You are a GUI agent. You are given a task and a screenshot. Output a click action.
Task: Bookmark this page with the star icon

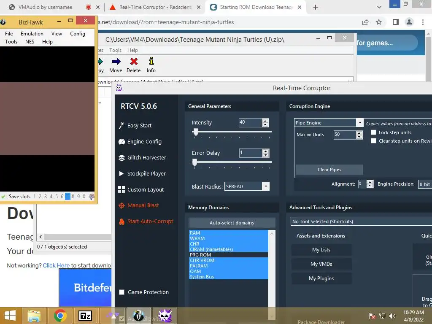pos(379,22)
